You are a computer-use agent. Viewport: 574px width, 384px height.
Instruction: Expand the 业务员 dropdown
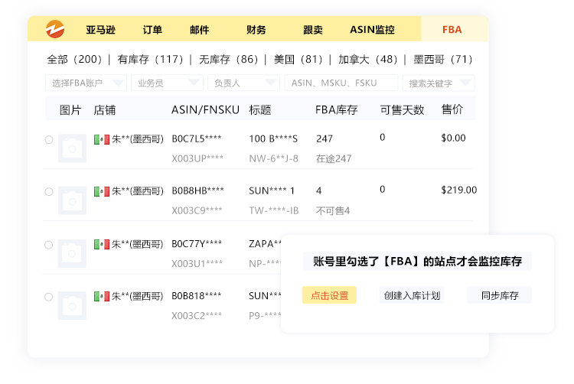(166, 83)
